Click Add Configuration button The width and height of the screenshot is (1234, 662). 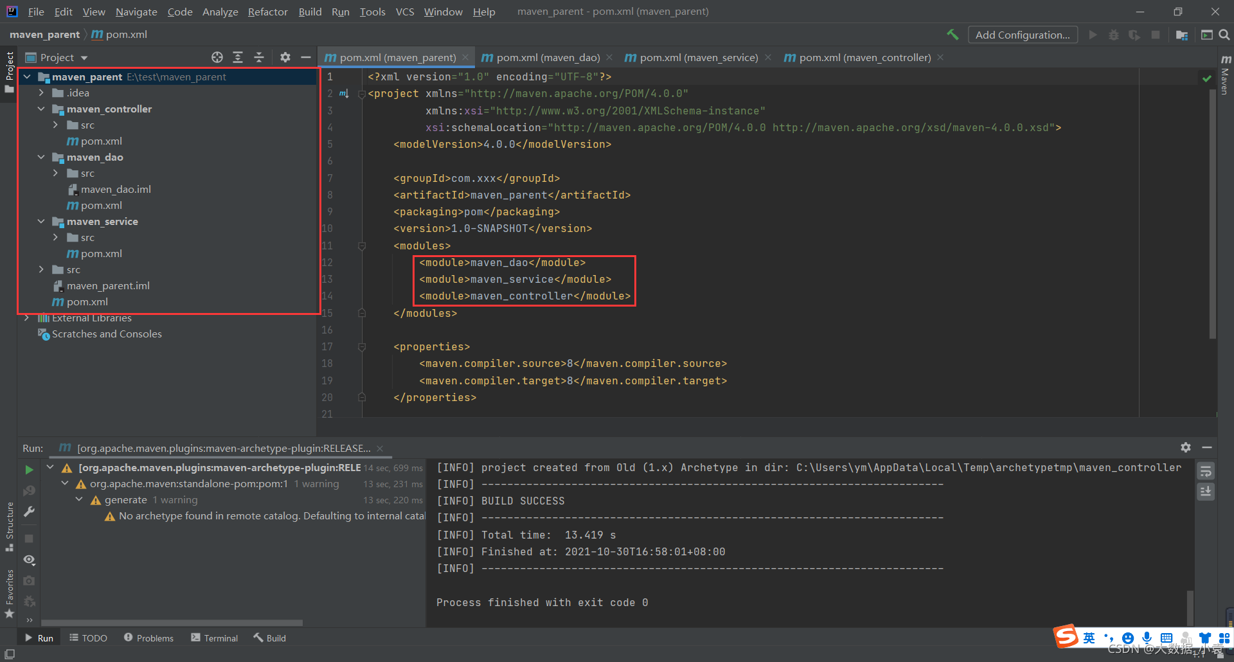(1023, 35)
